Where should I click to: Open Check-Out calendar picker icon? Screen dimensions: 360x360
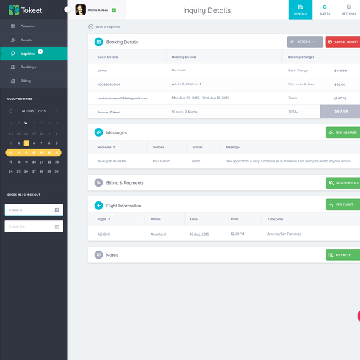coord(57,226)
